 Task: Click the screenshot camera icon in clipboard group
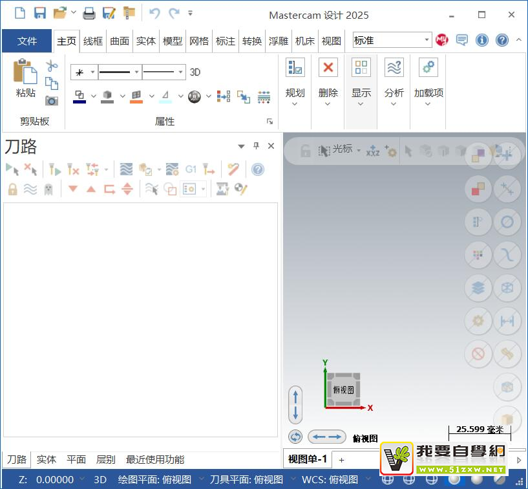(x=52, y=100)
